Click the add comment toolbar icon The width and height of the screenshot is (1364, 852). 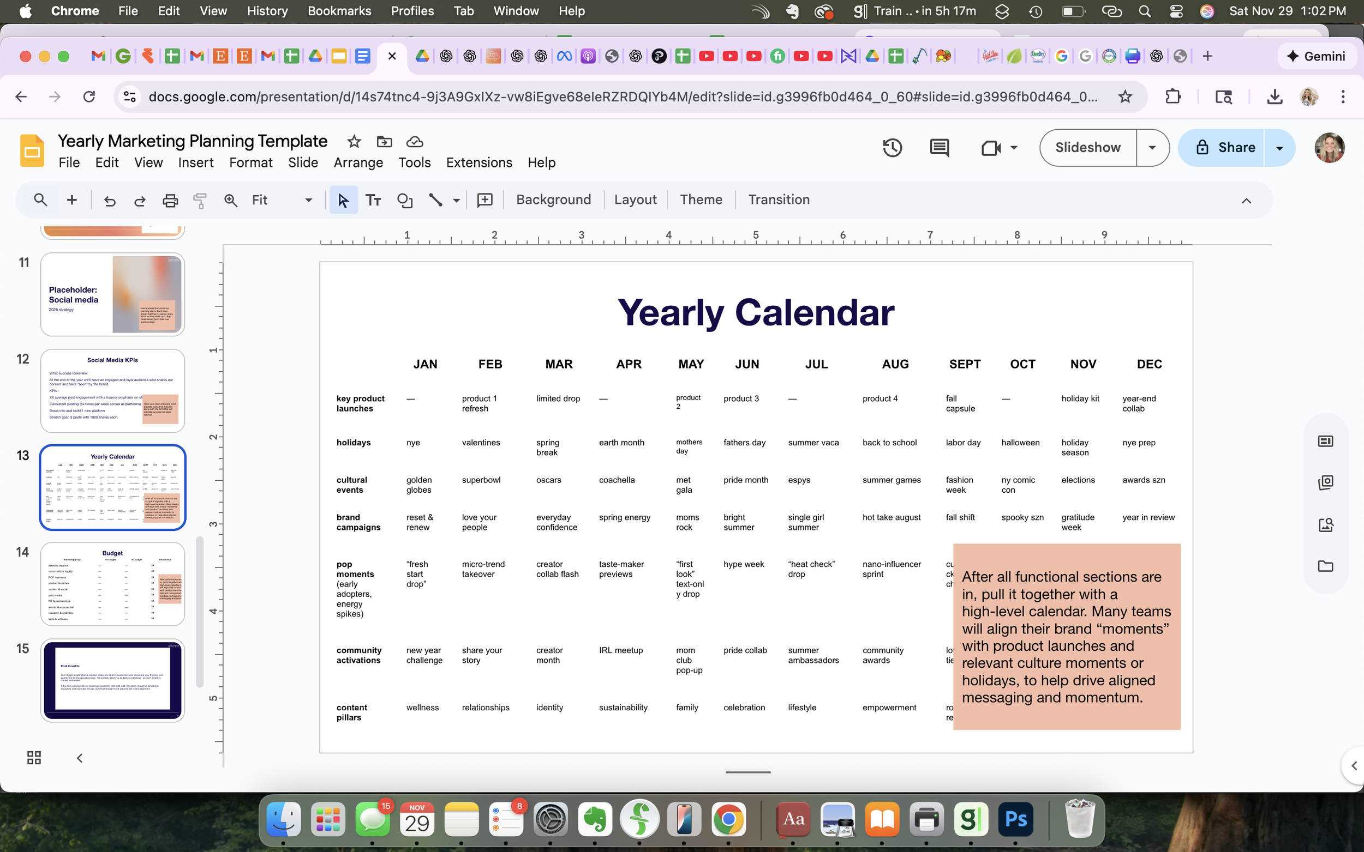(x=484, y=200)
